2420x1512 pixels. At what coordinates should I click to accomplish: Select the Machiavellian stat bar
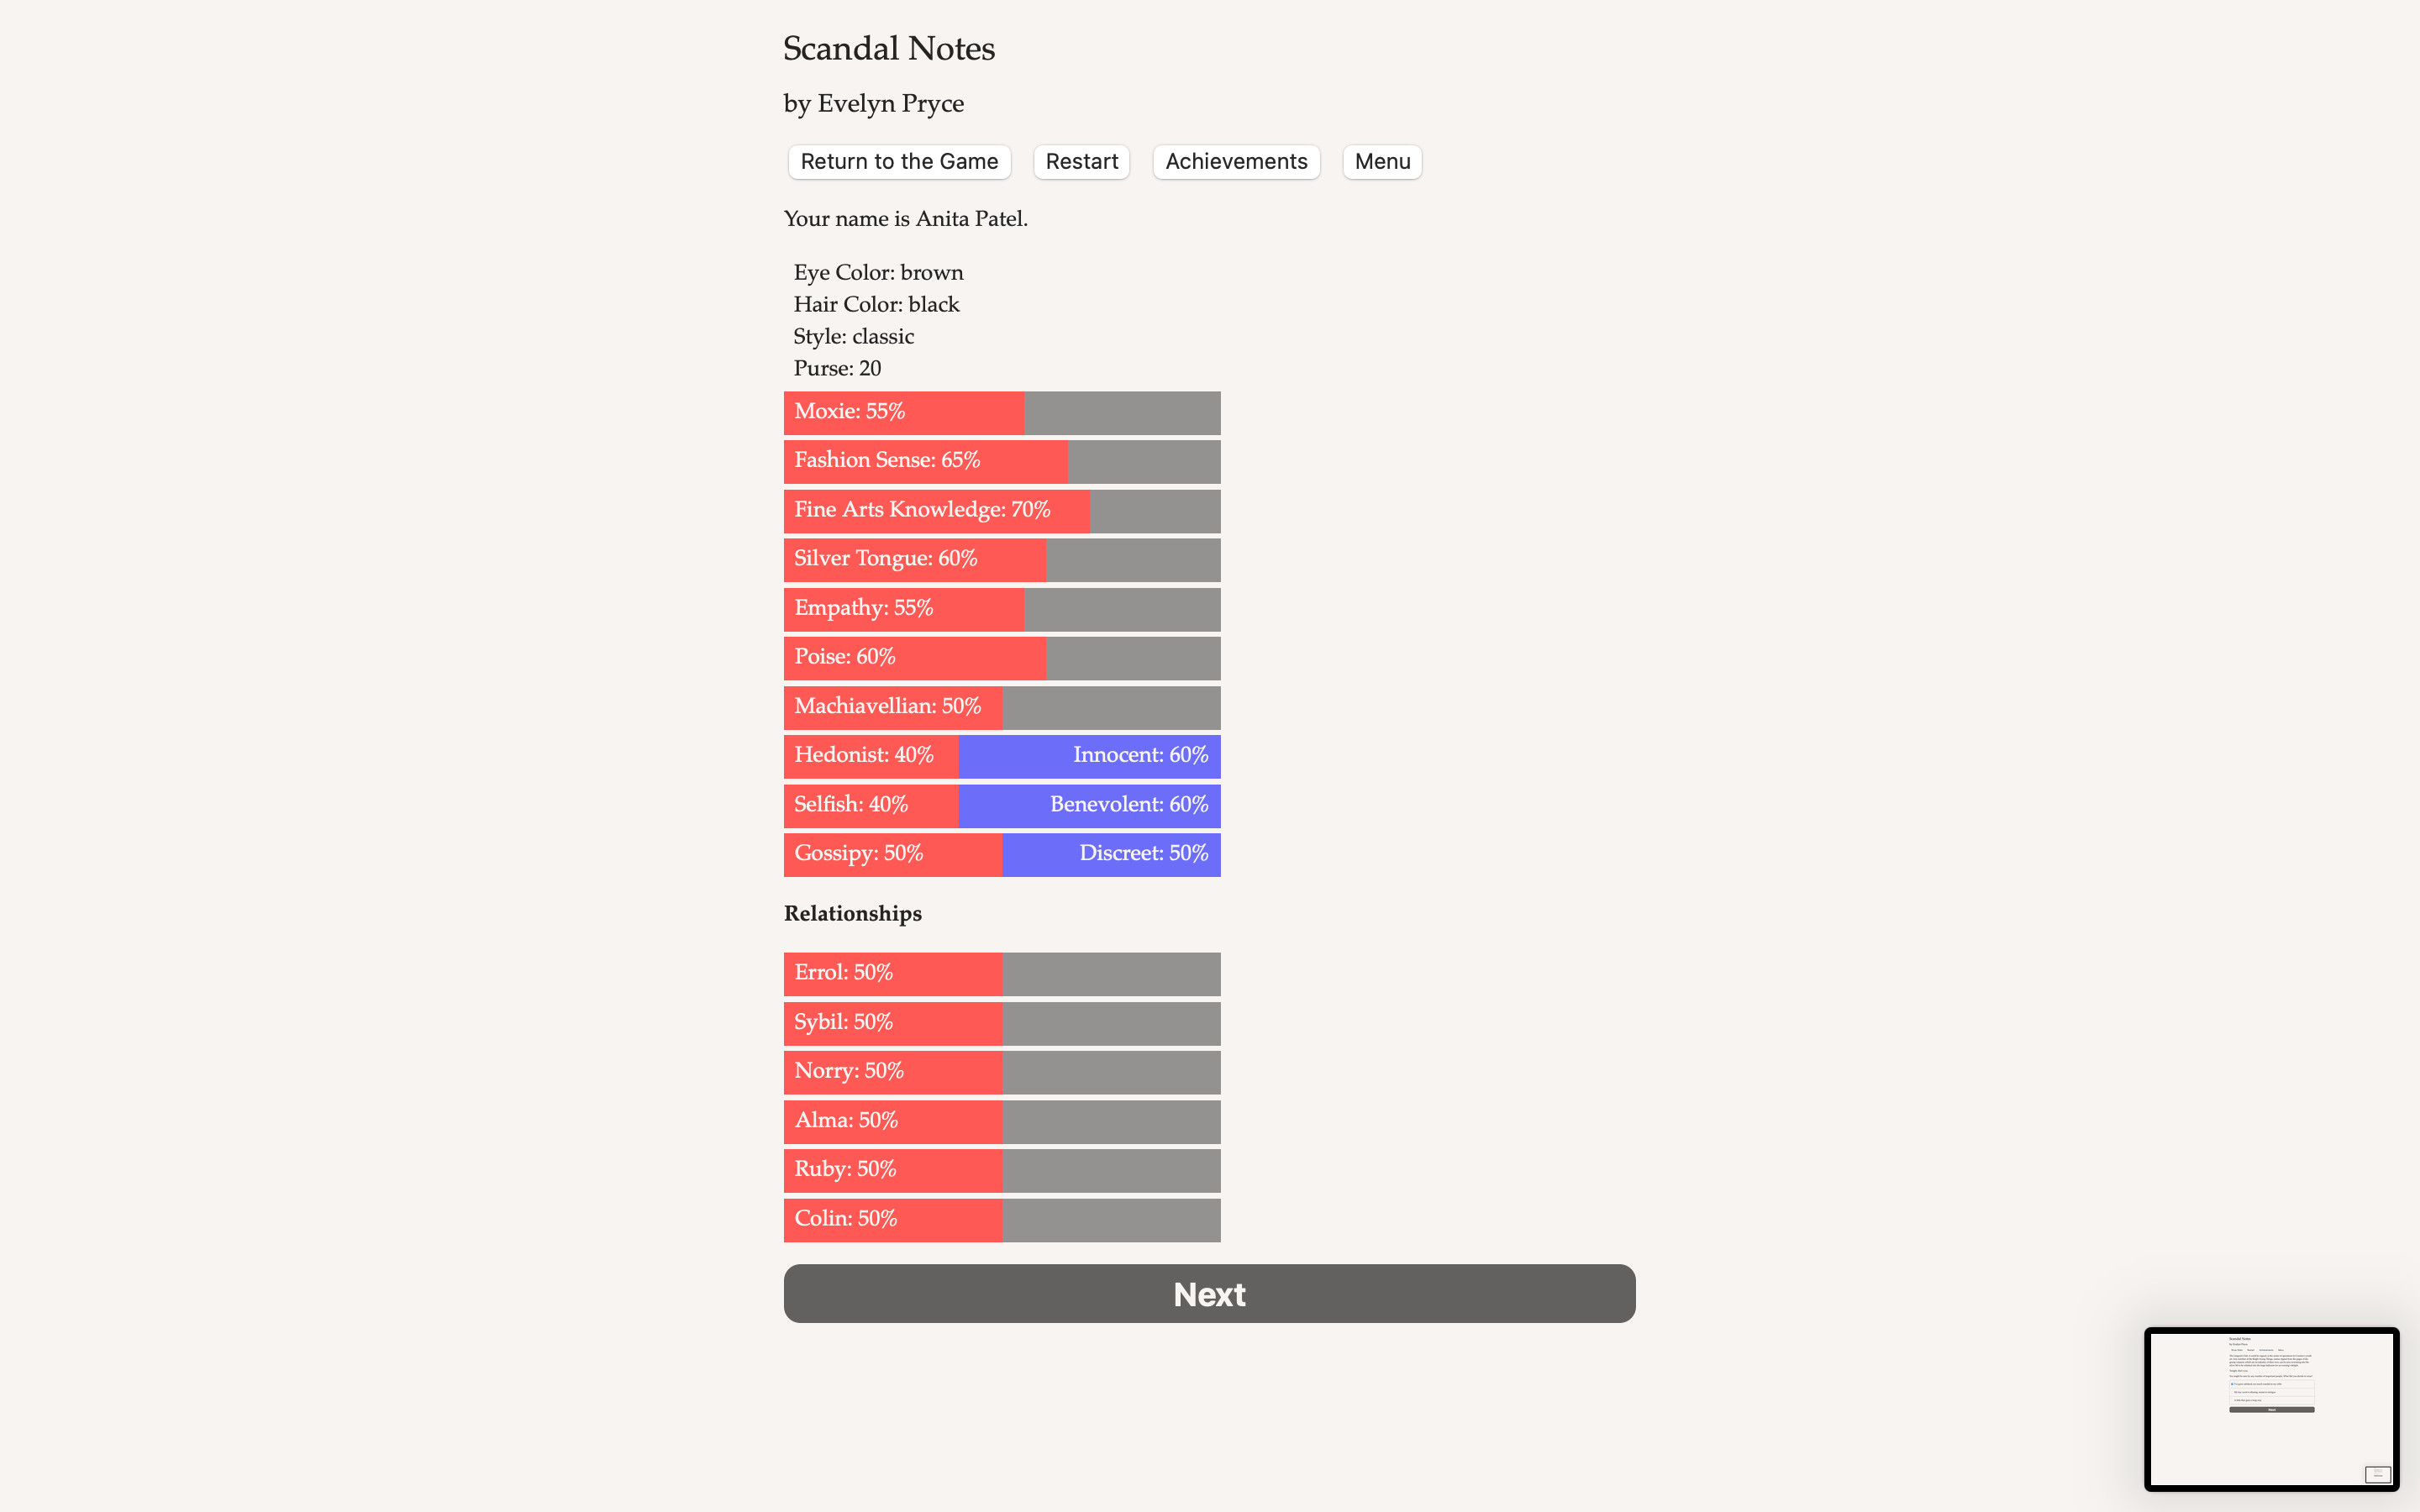coord(1001,706)
